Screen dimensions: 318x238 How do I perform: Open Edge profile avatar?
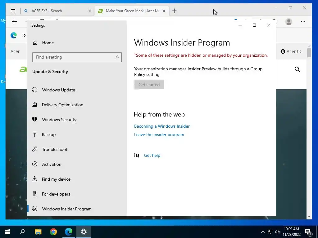pyautogui.click(x=289, y=22)
